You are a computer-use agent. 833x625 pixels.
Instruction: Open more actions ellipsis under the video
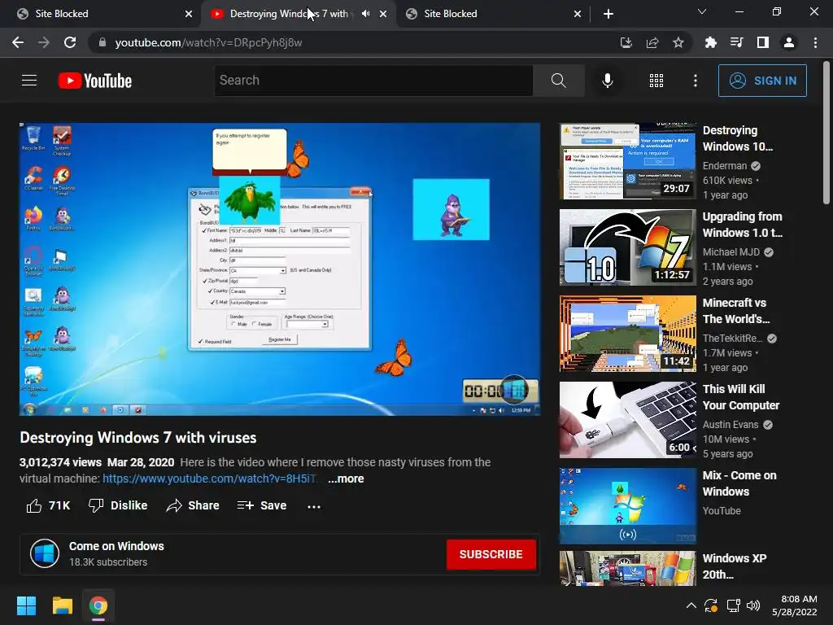314,506
